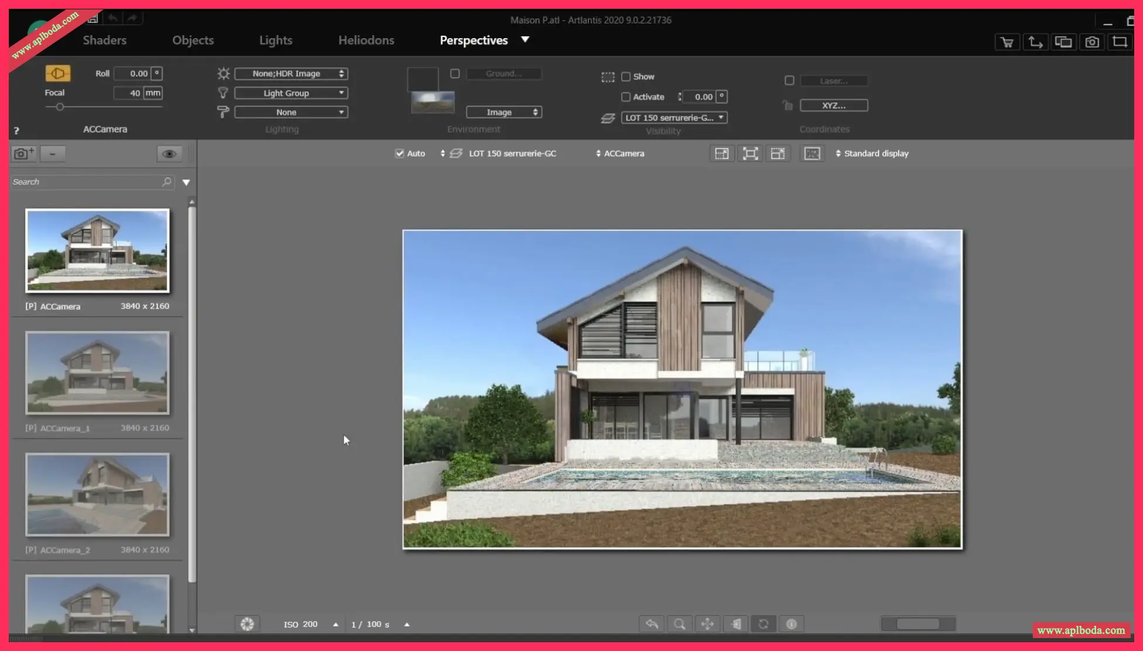This screenshot has width=1143, height=651.
Task: Toggle the Auto checkbox
Action: point(400,154)
